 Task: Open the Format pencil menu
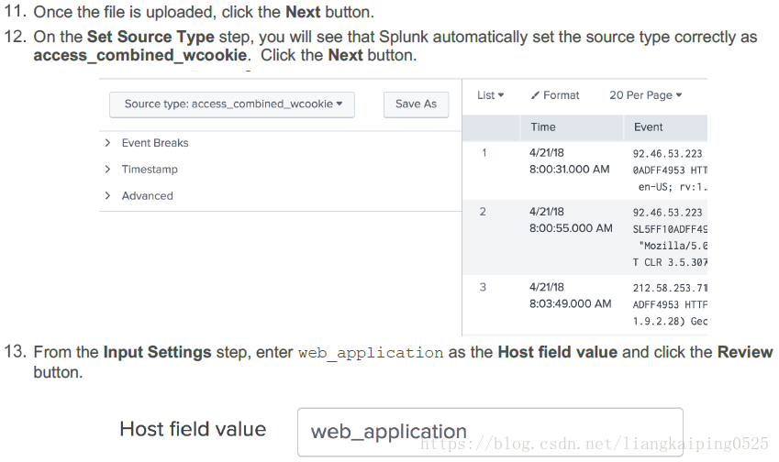coord(555,95)
